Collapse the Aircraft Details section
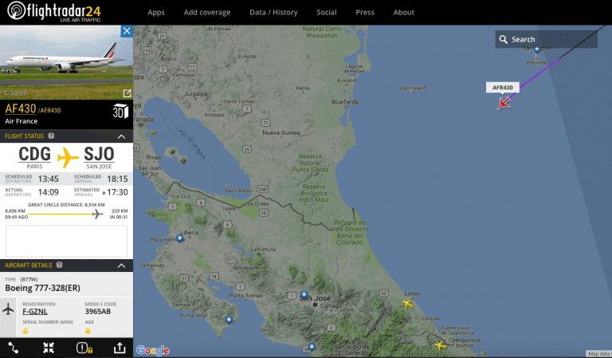 (121, 265)
